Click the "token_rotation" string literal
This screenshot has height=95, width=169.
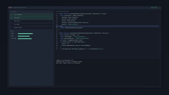[x=73, y=24]
